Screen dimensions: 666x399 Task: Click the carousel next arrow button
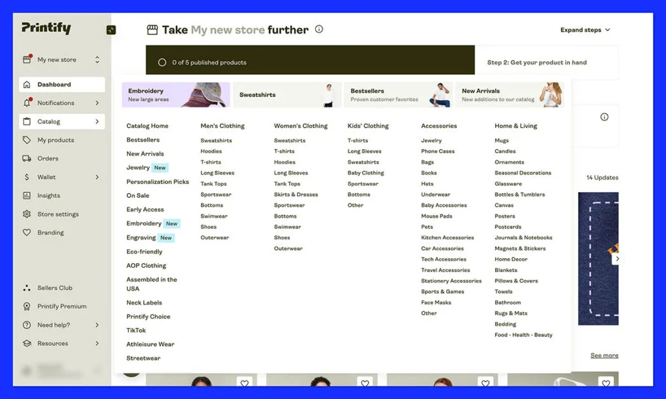616,259
